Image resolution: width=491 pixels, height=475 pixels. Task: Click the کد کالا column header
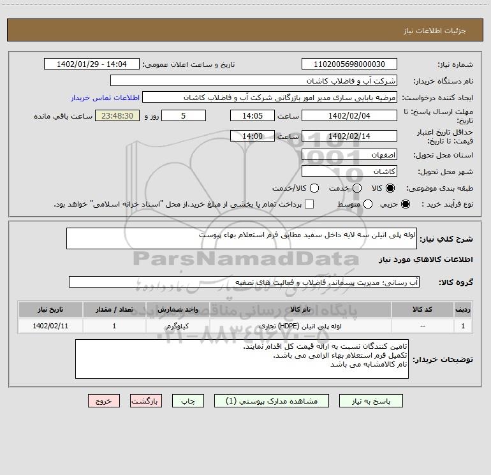click(x=422, y=309)
